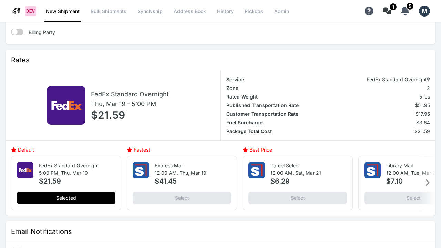Open messages with unread badge

click(x=387, y=11)
